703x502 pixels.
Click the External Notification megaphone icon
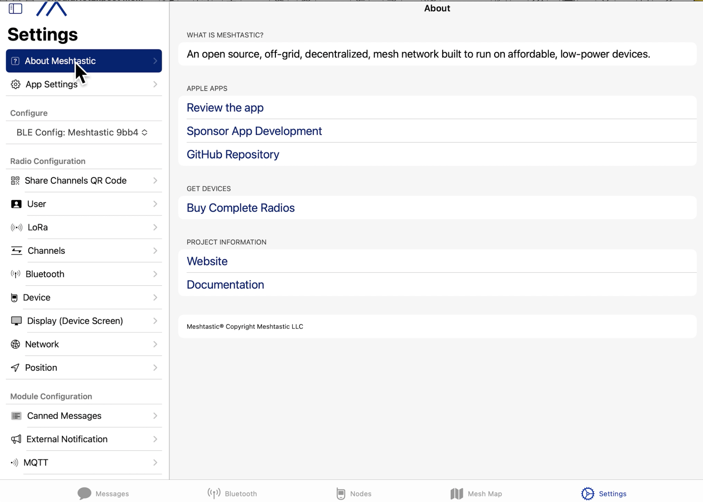(16, 439)
